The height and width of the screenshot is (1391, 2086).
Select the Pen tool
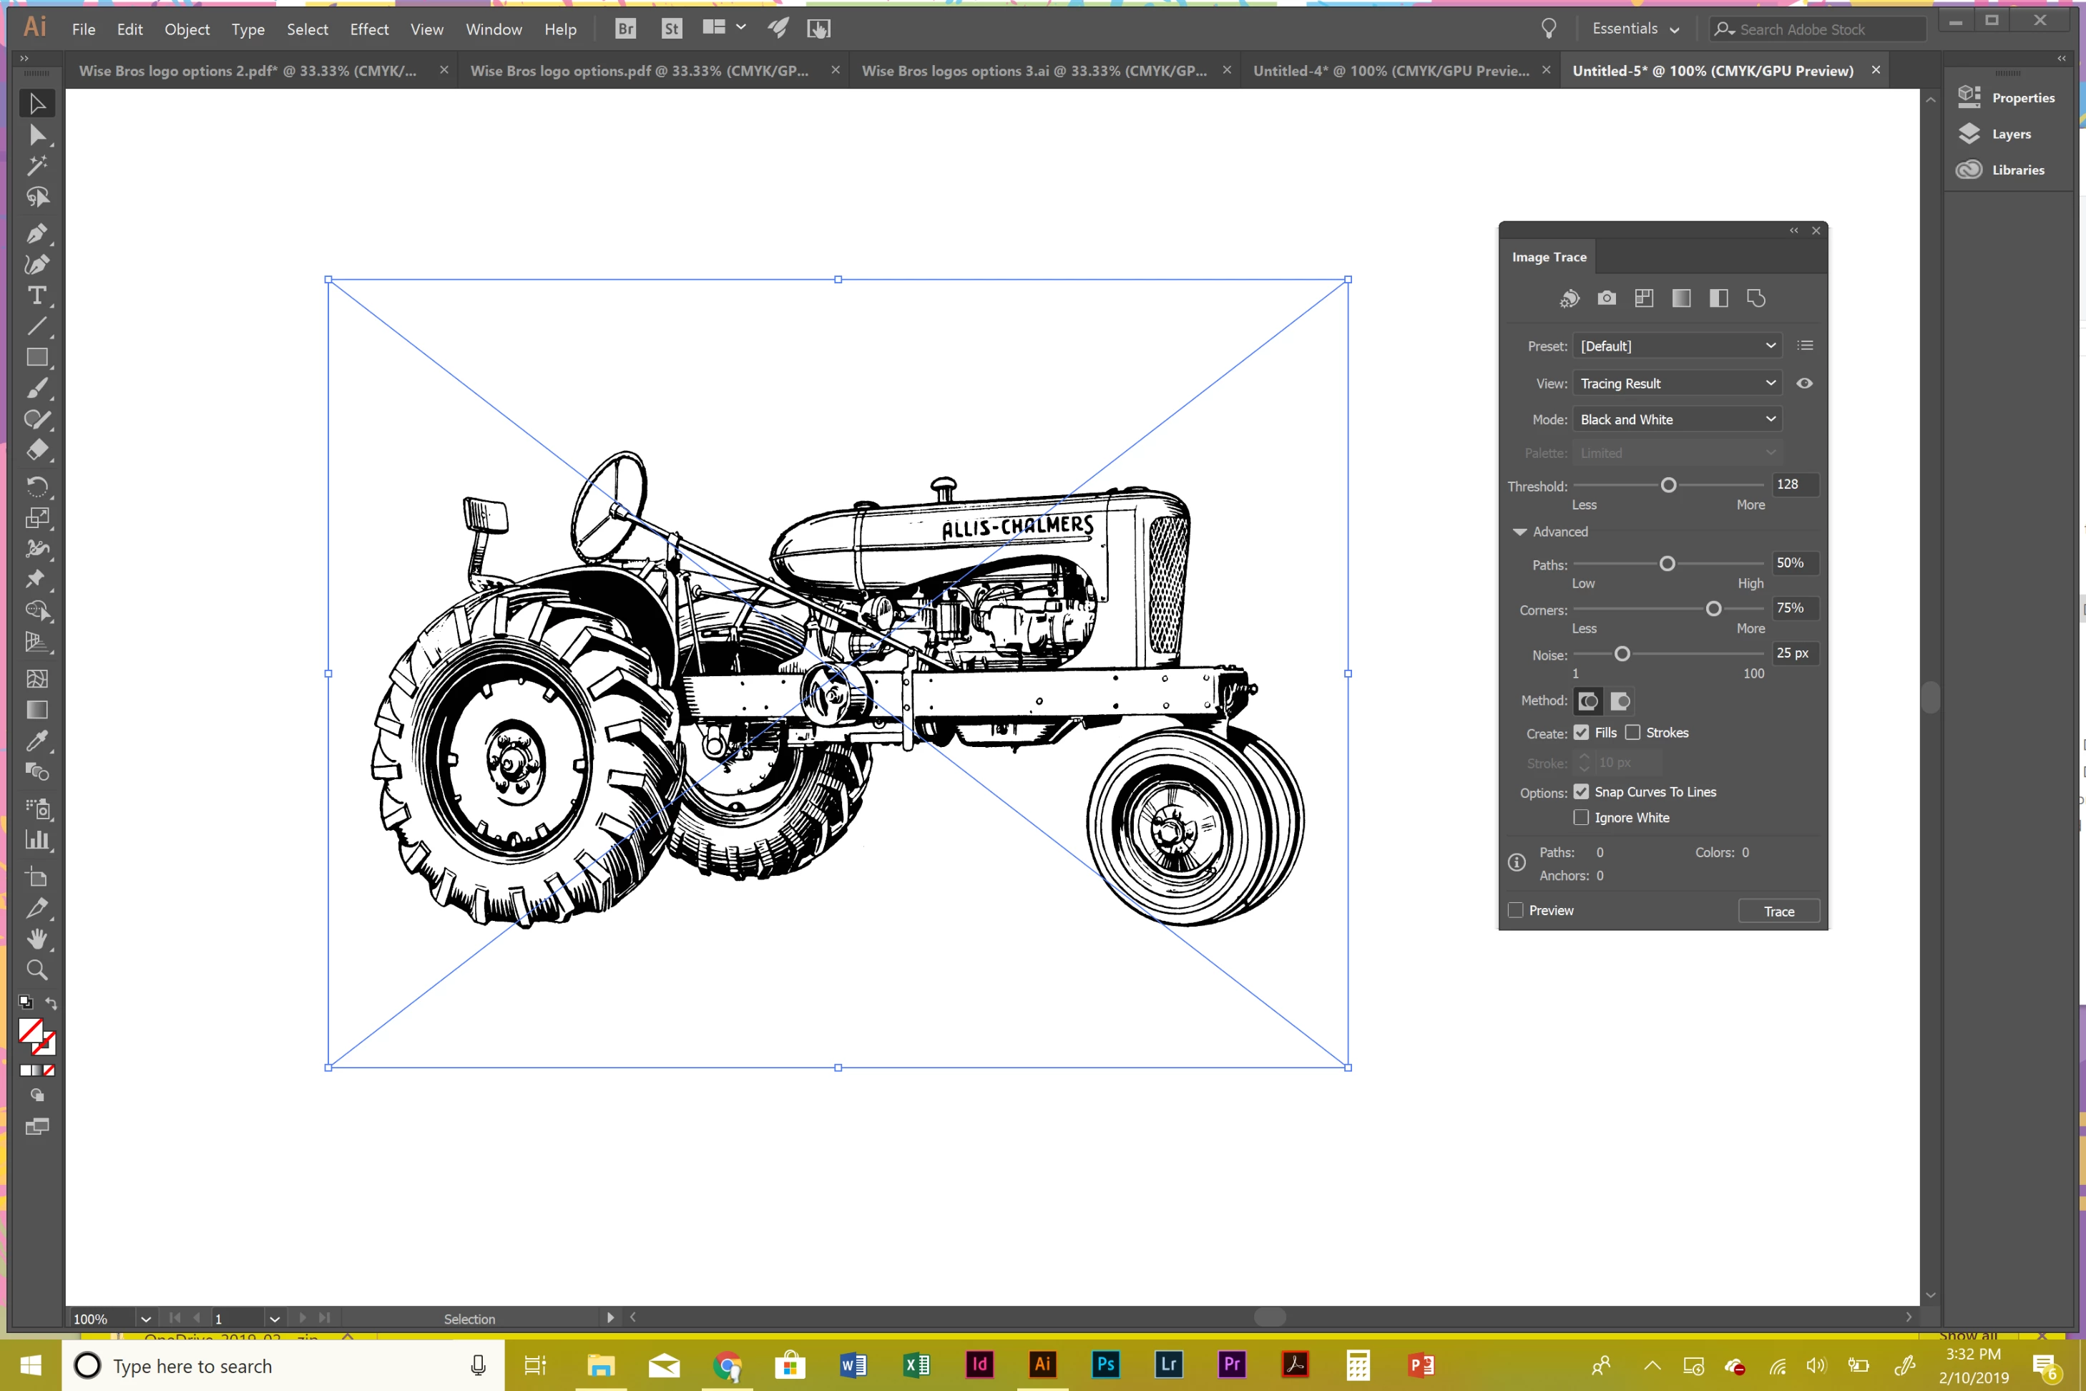tap(36, 234)
